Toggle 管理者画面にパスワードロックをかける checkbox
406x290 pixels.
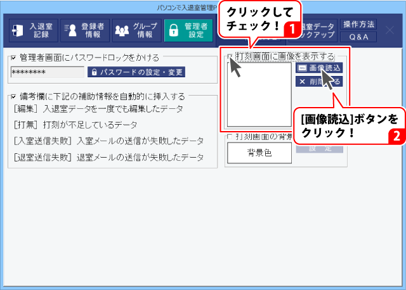click(x=13, y=58)
